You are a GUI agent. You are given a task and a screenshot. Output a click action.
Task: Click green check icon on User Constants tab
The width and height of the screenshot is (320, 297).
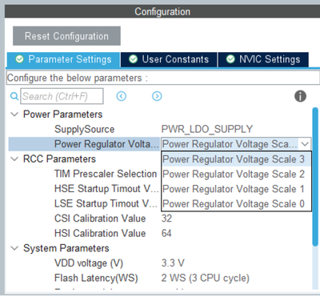click(x=133, y=59)
